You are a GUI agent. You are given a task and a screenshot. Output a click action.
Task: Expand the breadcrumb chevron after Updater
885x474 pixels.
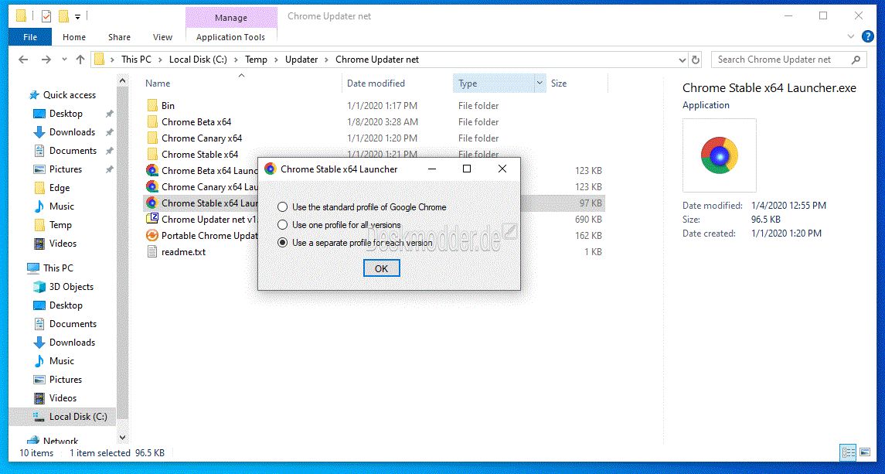pyautogui.click(x=327, y=60)
